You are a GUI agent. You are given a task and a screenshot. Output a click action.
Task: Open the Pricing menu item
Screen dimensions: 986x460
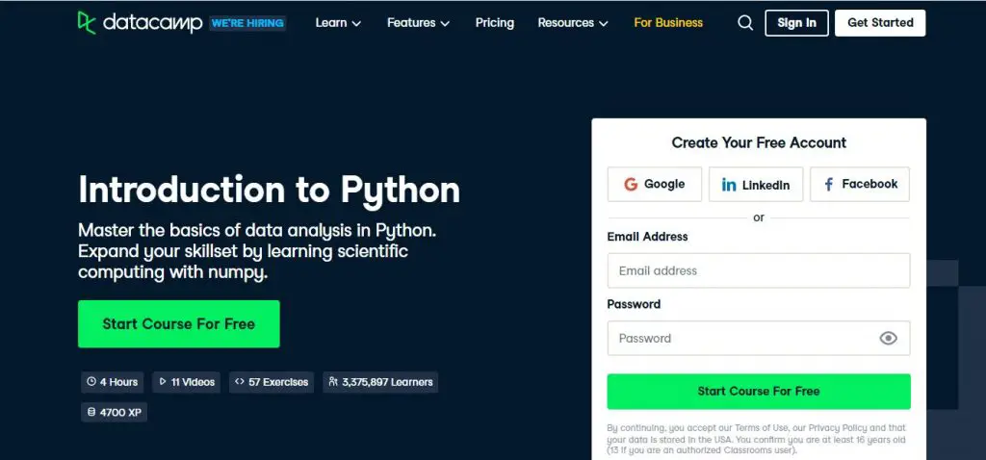495,23
